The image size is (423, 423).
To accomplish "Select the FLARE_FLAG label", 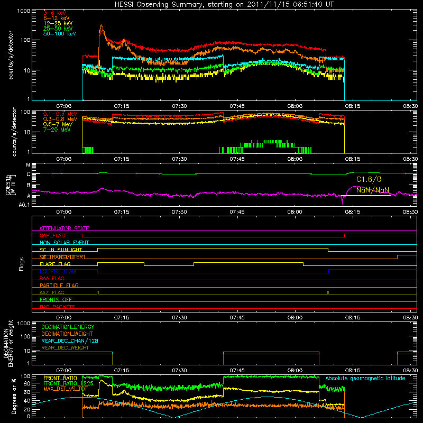I will (x=55, y=264).
